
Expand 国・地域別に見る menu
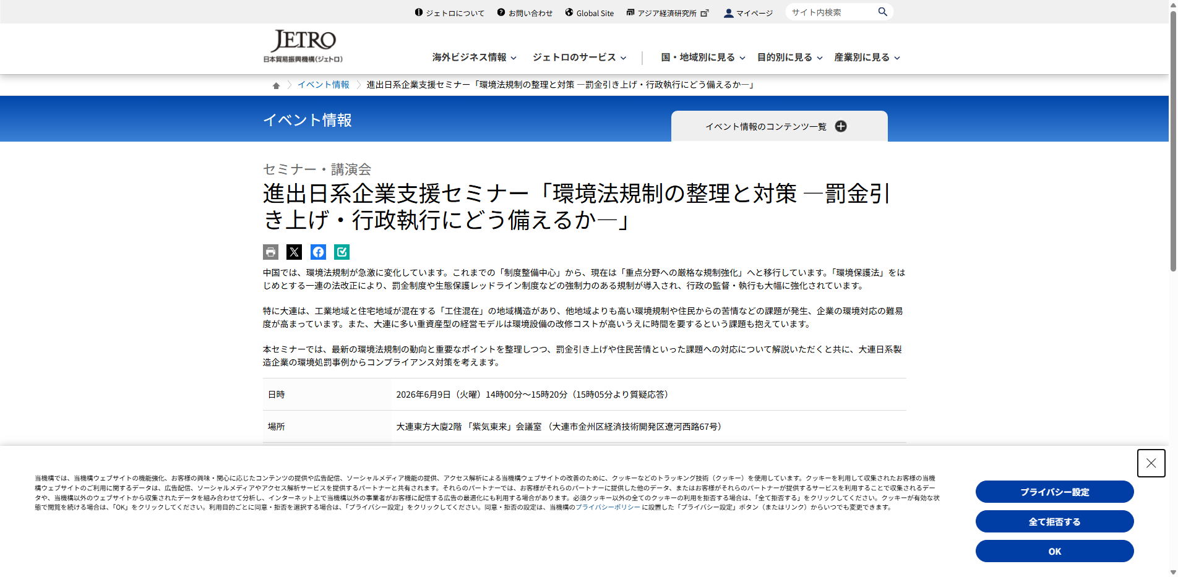pos(703,58)
